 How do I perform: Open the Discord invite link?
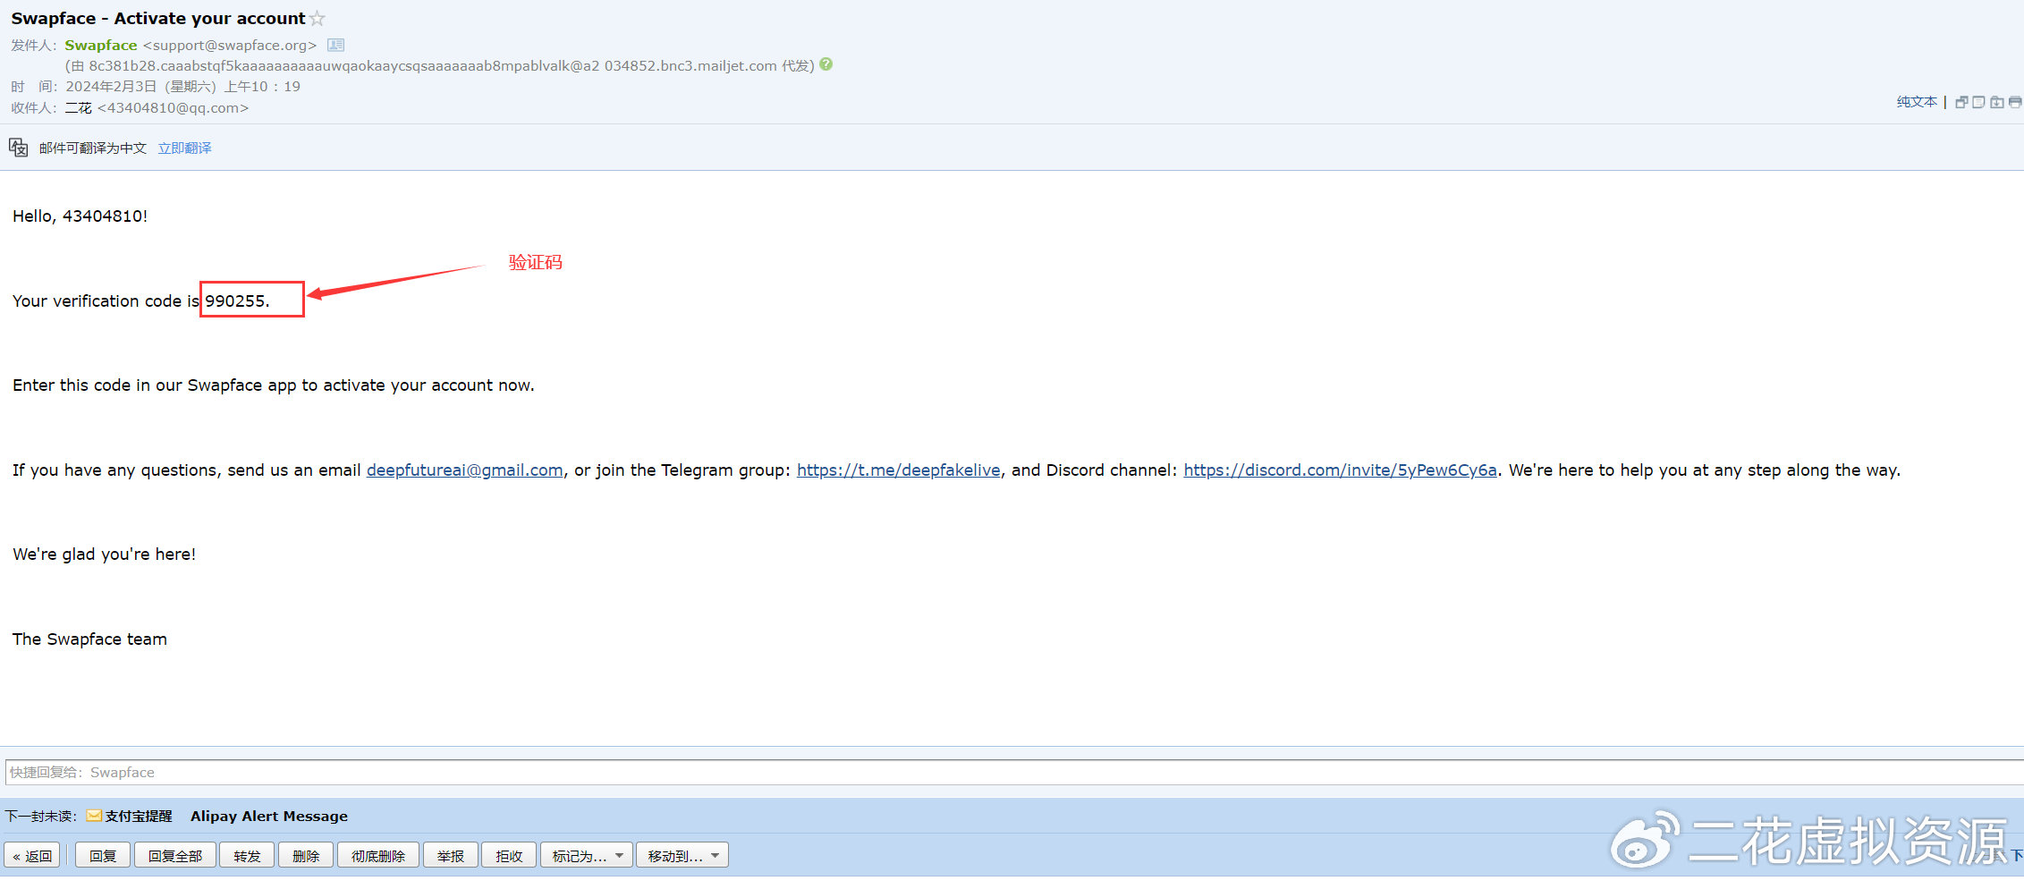[x=1340, y=470]
